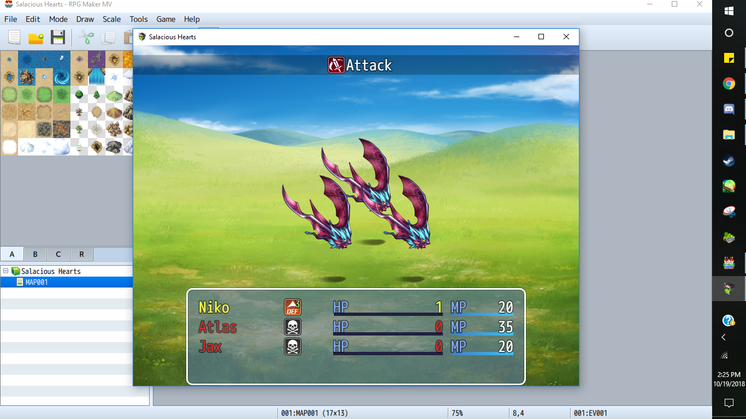The width and height of the screenshot is (746, 419).
Task: Open the Draw menu
Action: click(x=85, y=19)
